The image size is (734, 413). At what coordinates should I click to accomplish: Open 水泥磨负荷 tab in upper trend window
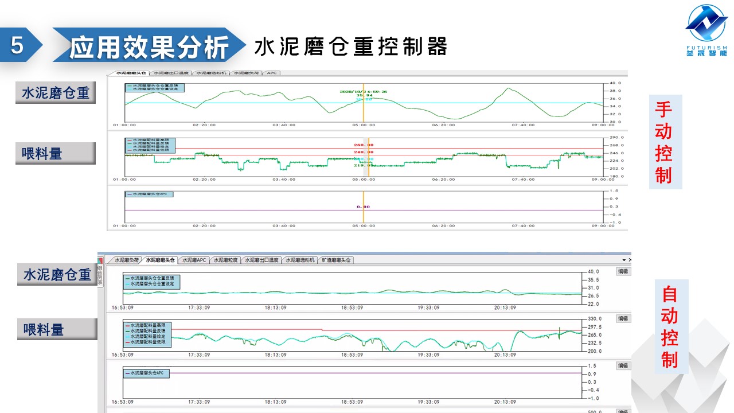(247, 73)
